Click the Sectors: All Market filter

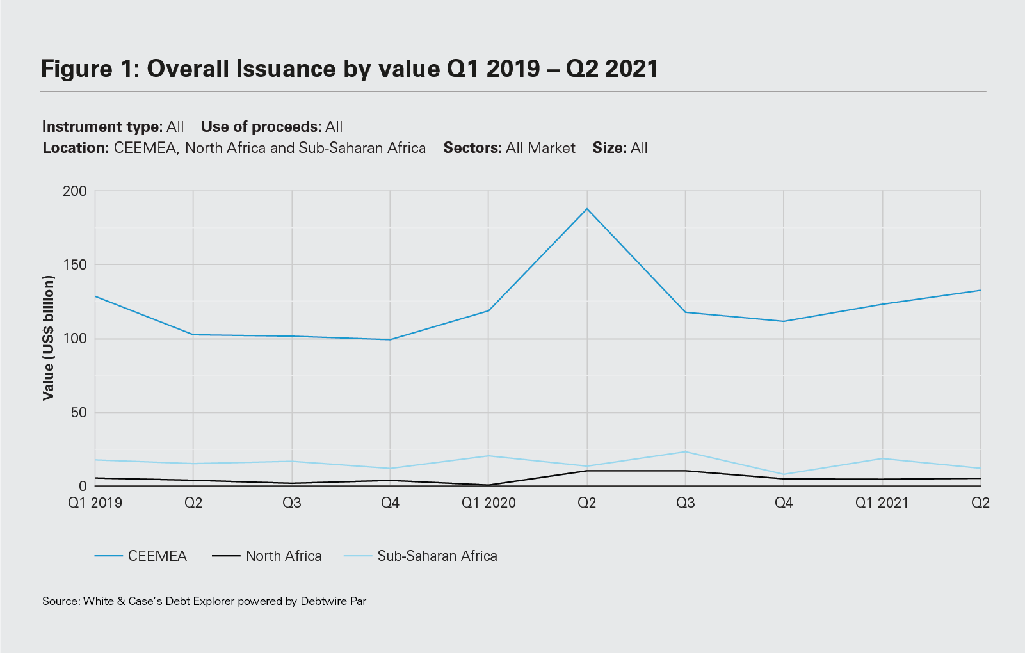509,148
